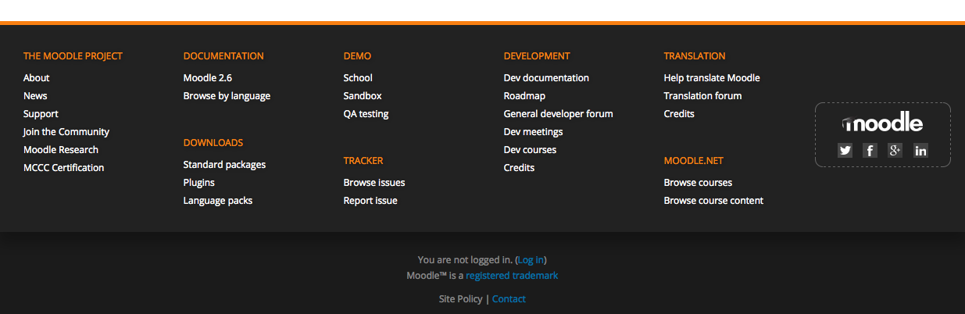Open the Site Policy link
This screenshot has height=314, width=965.
pos(461,299)
